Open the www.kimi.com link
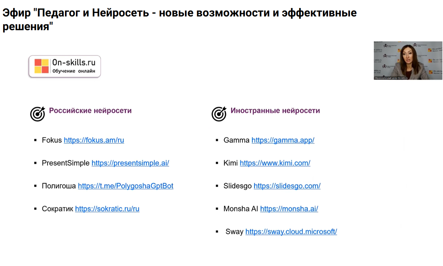This screenshot has height=266, width=443. coord(275,163)
